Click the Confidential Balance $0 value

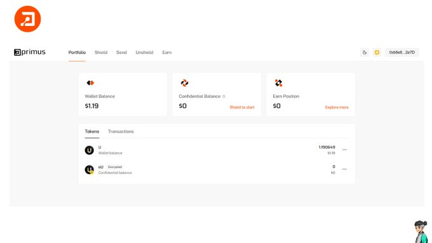point(182,106)
